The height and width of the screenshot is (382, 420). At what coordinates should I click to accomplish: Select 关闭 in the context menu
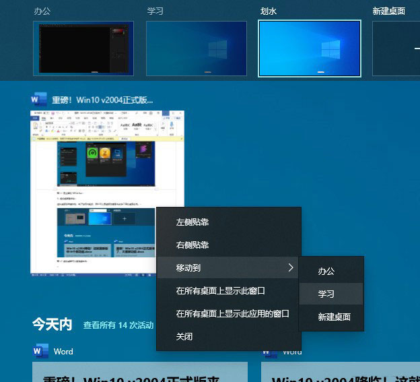tap(184, 336)
